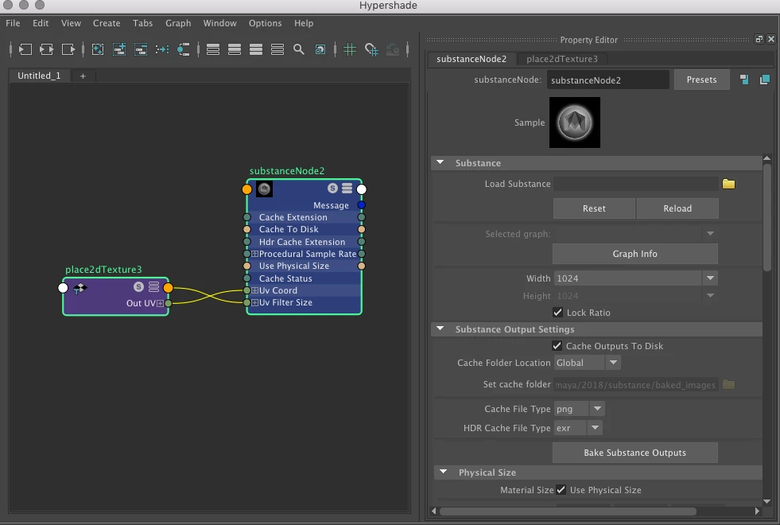Open the Graph menu
Viewport: 780px width, 525px height.
(x=178, y=23)
